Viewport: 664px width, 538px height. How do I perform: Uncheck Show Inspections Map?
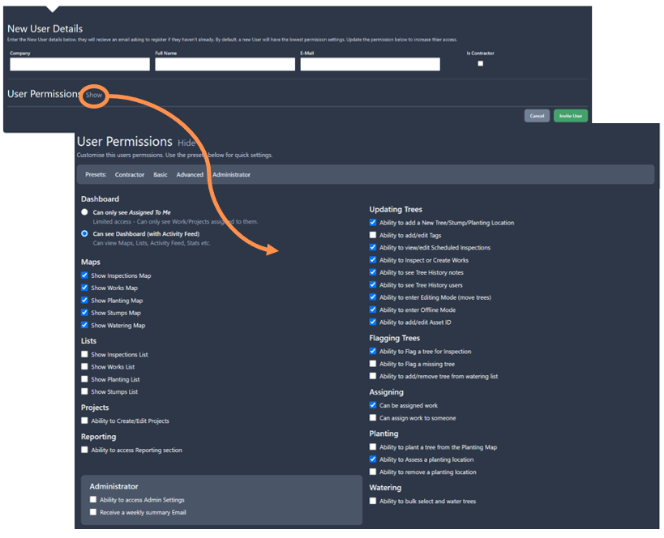click(x=85, y=275)
